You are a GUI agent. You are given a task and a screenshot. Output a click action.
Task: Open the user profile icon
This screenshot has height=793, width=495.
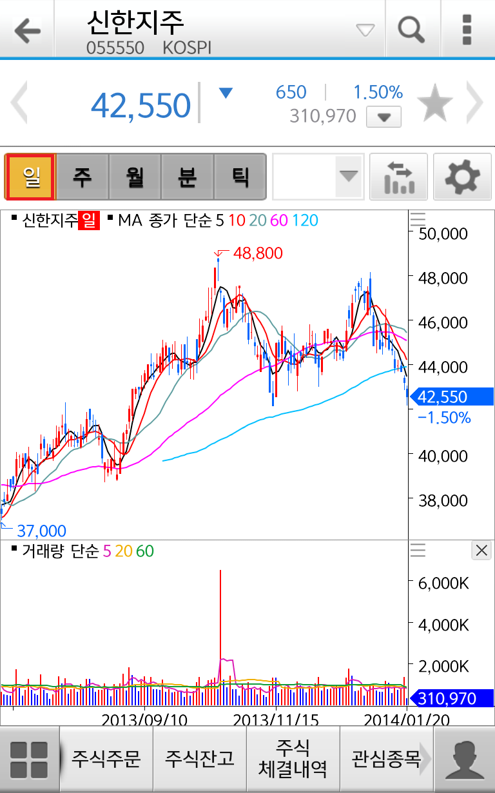point(465,760)
